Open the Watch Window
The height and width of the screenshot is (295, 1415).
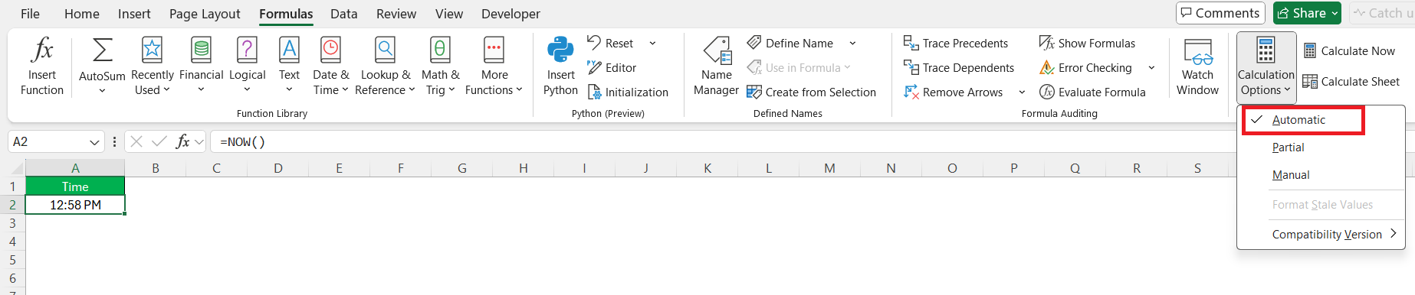(x=1197, y=67)
